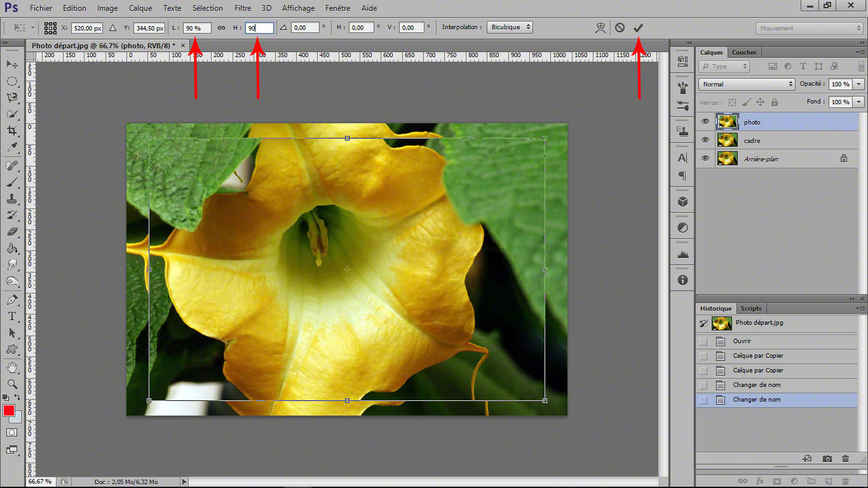Viewport: 868px width, 488px height.
Task: Expand the Opacité percentage dropdown arrow
Action: click(859, 84)
